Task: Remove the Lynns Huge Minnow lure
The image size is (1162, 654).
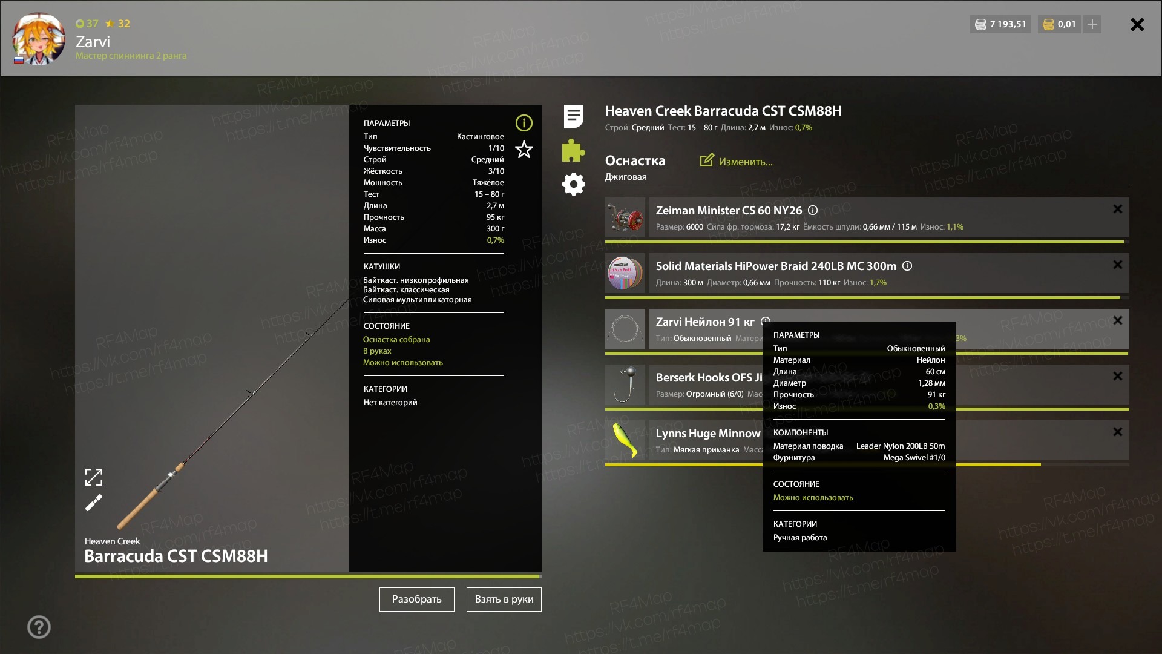Action: (x=1117, y=432)
